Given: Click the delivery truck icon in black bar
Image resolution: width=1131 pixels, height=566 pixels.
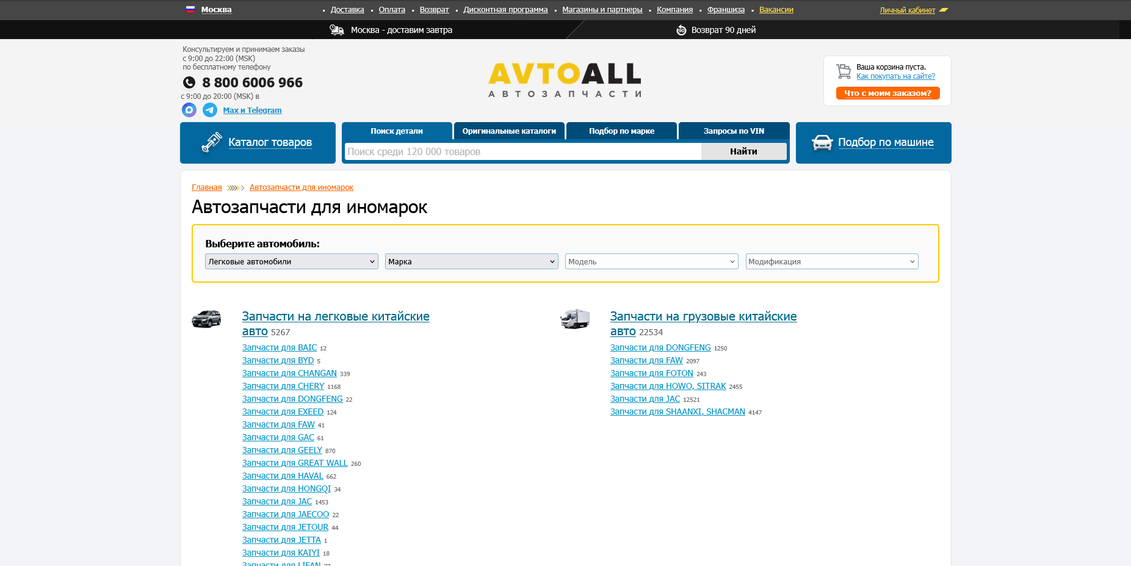Looking at the screenshot, I should [337, 30].
